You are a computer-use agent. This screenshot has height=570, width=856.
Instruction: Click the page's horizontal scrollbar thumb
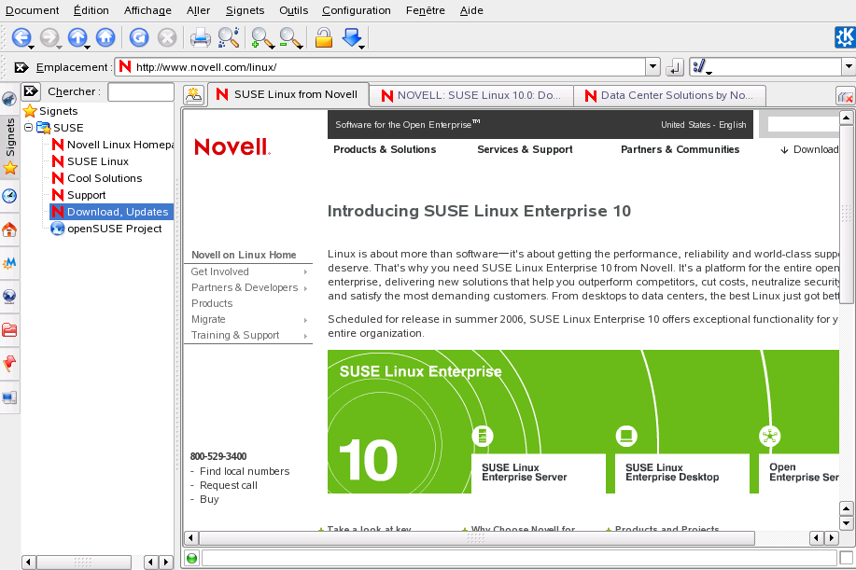[476, 538]
